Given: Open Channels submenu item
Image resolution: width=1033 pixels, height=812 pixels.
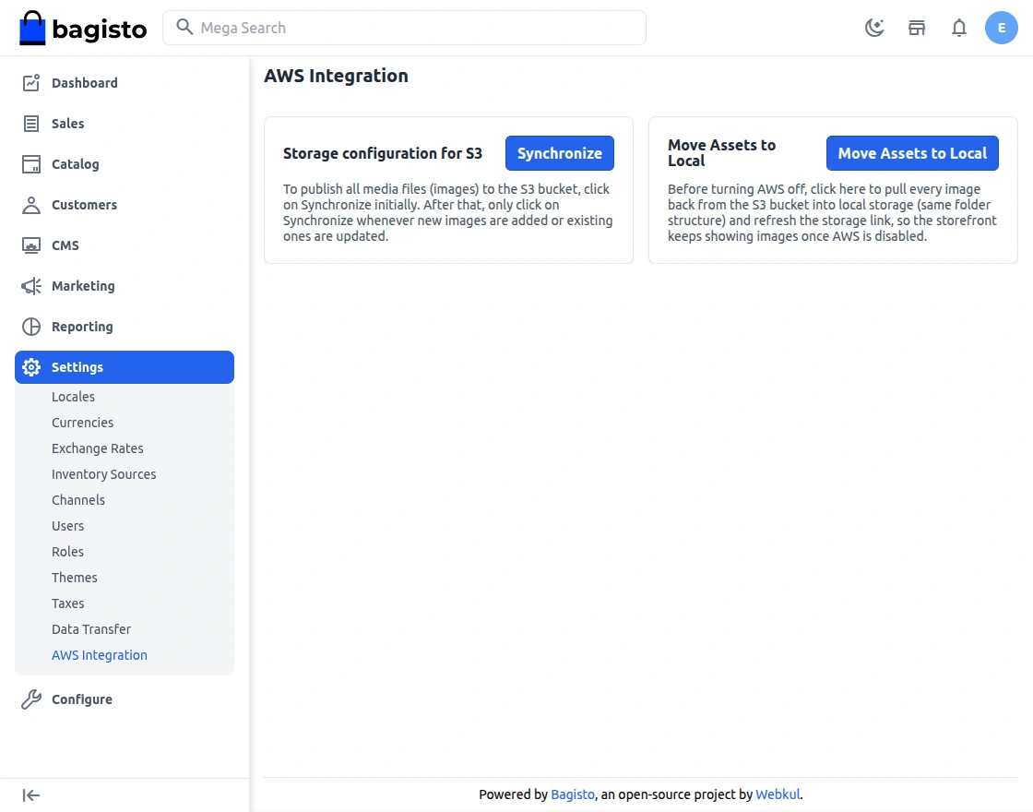Looking at the screenshot, I should click(78, 500).
